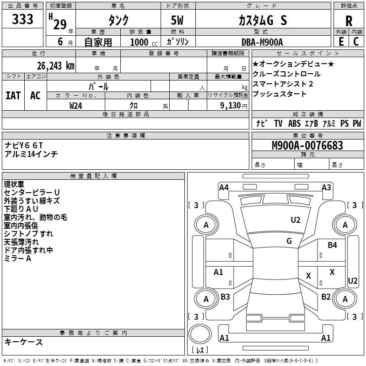Select door shape value 5W
Viewport: 366px width, 366px height.
[177, 20]
